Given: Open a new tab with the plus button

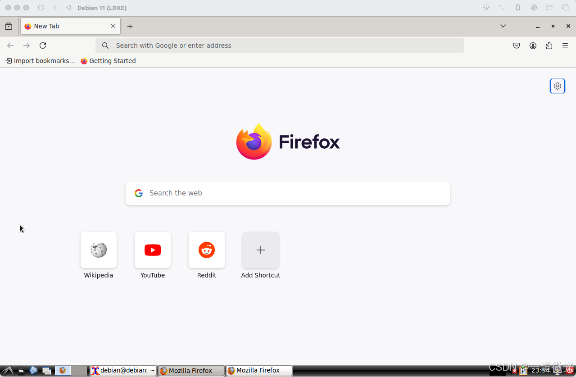Looking at the screenshot, I should (x=130, y=26).
